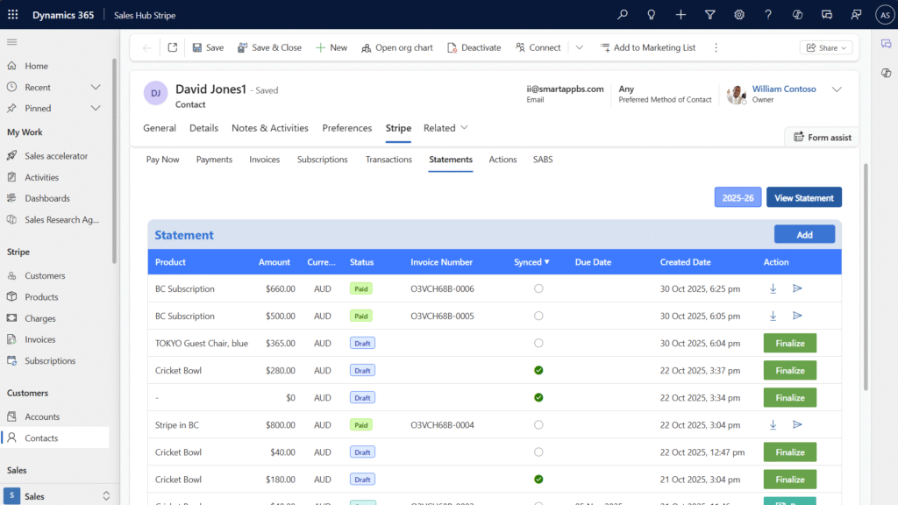The height and width of the screenshot is (505, 898).
Task: Open the settings gear icon
Action: click(739, 15)
